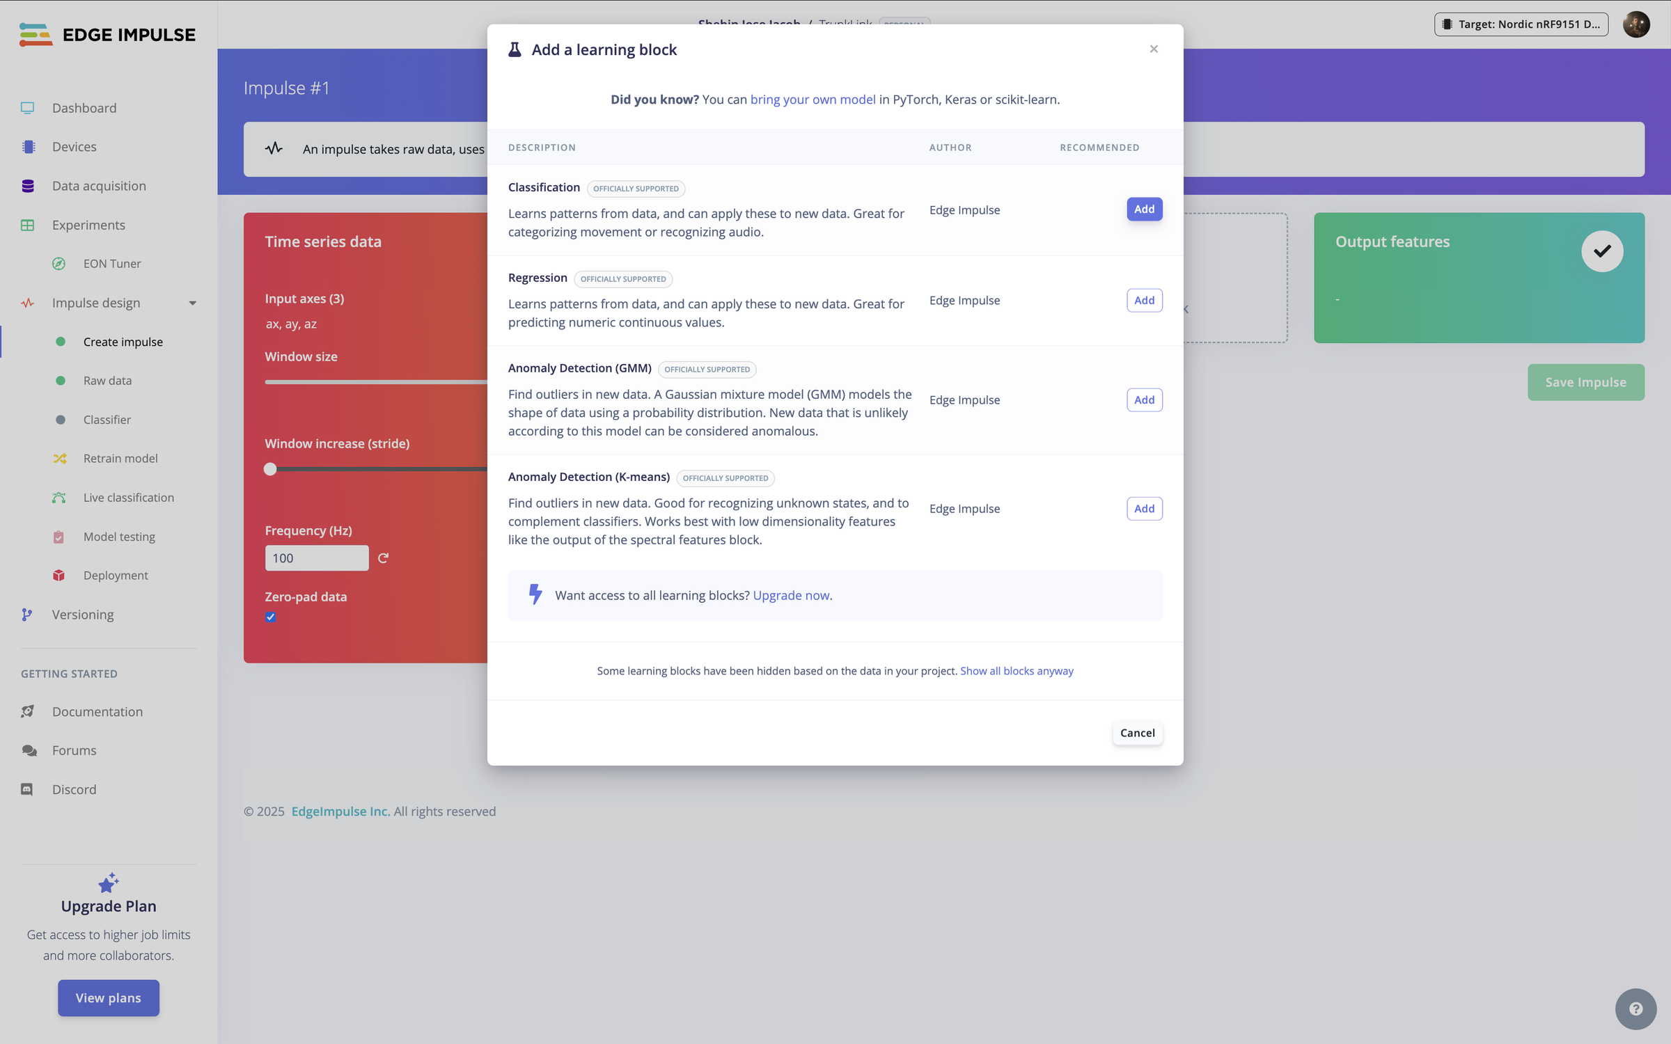Click the Output features checkmark icon
Viewport: 1671px width, 1044px height.
pyautogui.click(x=1602, y=251)
